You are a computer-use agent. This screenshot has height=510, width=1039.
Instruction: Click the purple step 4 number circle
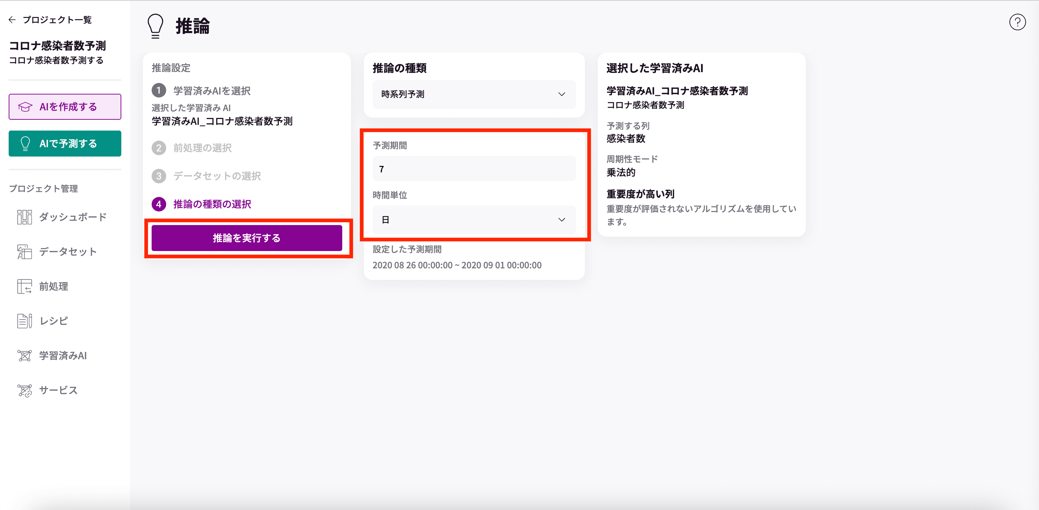pyautogui.click(x=159, y=204)
